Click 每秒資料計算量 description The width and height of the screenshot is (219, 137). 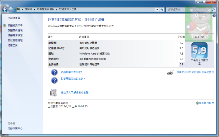(x=88, y=43)
